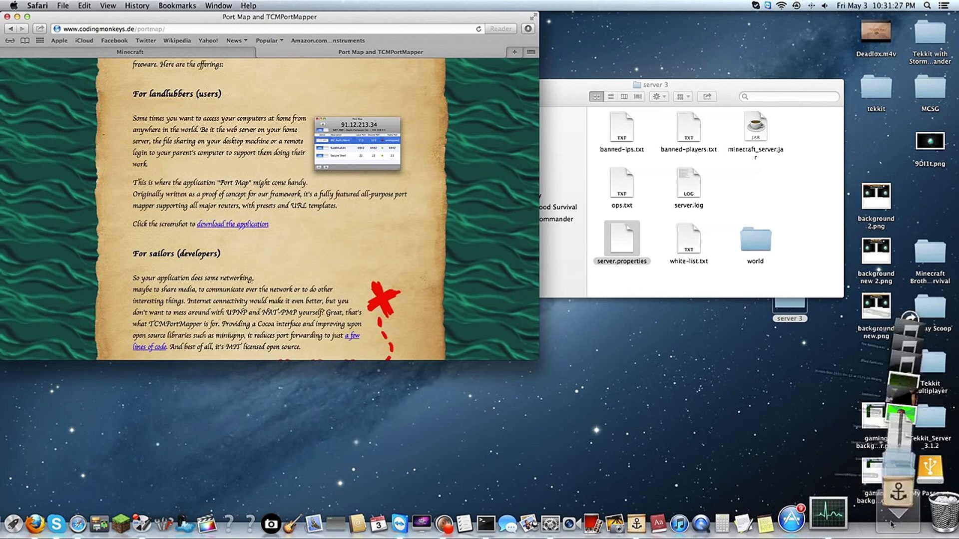Reload the page with refresh icon
Image resolution: width=959 pixels, height=539 pixels.
coord(479,29)
